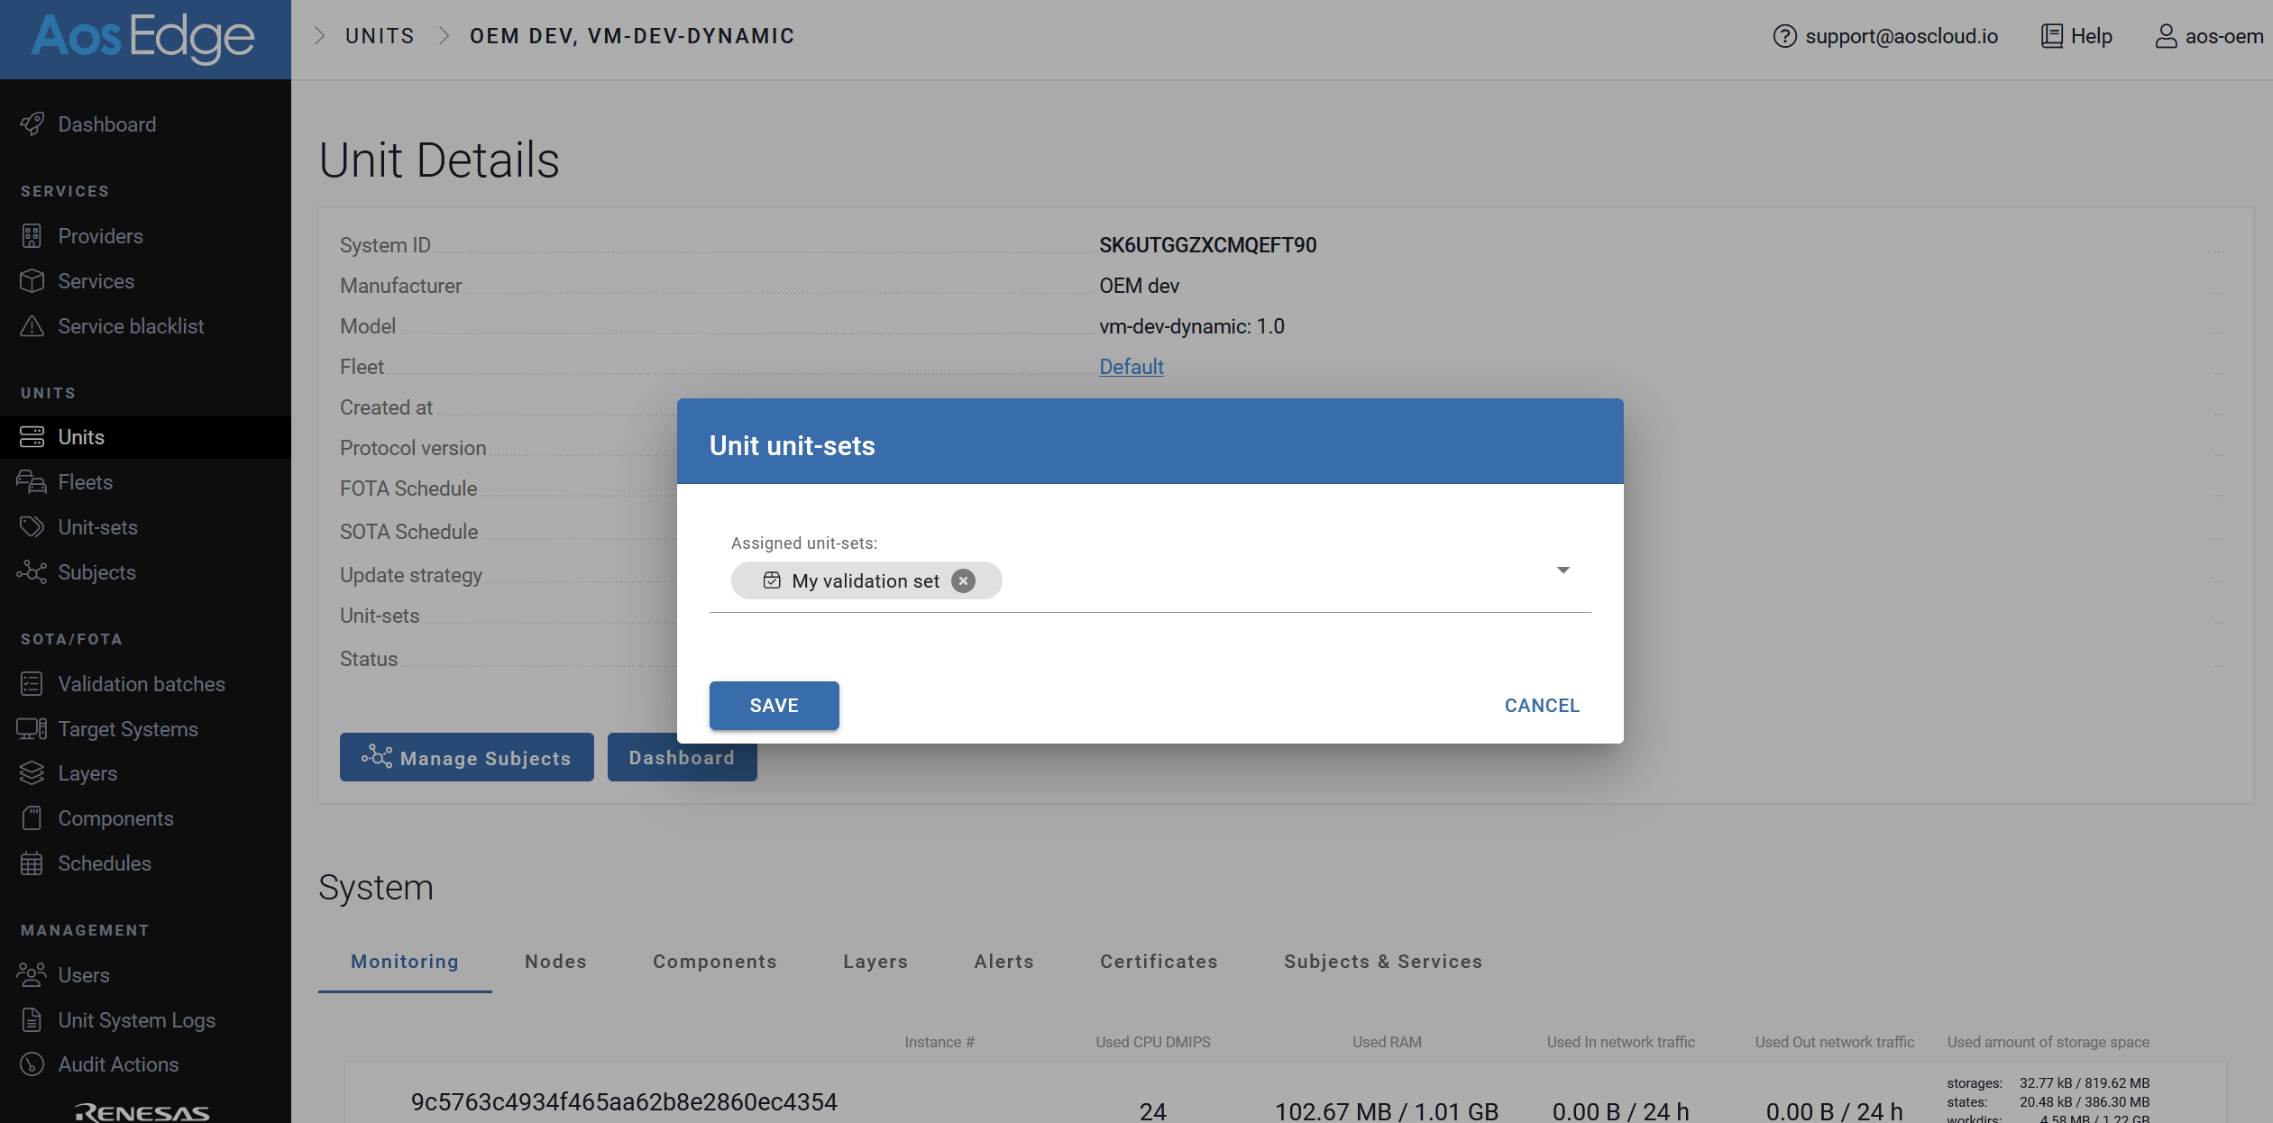Switch to the Nodes tab
The width and height of the screenshot is (2273, 1123).
(x=555, y=962)
